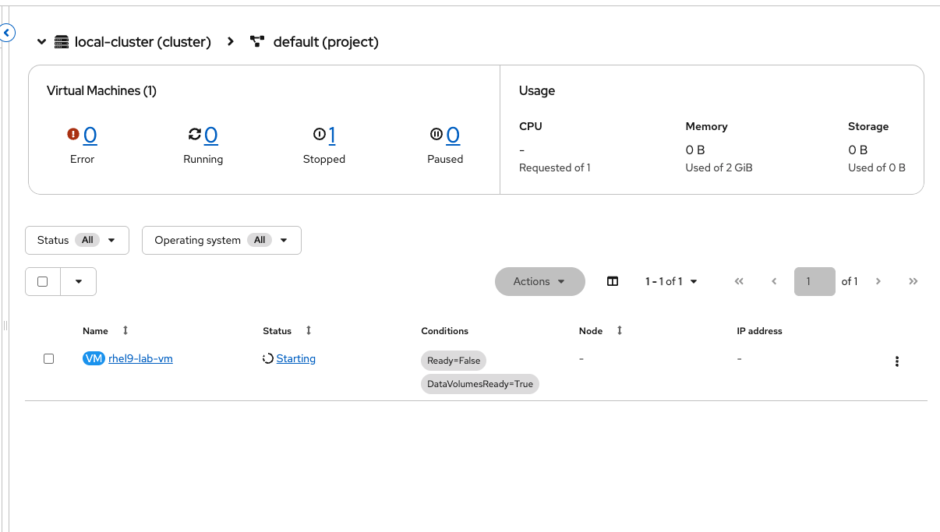Sort table by Name column
This screenshot has height=532, width=940.
coord(125,331)
